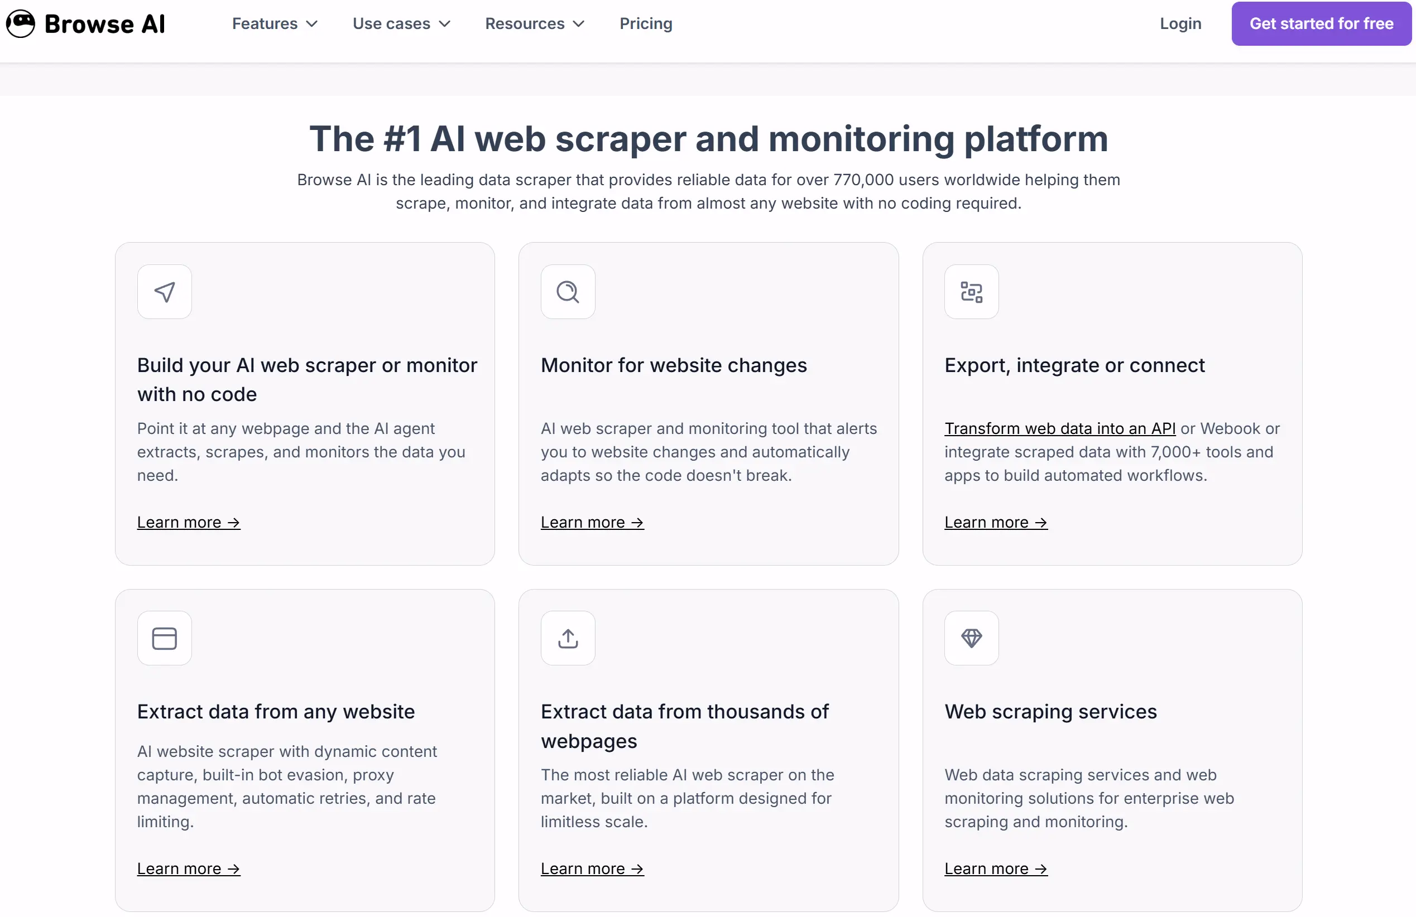
Task: Click the description about built-in bot evasion and proxy management
Action: click(x=287, y=786)
